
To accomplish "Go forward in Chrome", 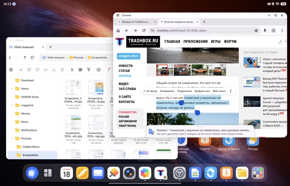I will (135, 30).
